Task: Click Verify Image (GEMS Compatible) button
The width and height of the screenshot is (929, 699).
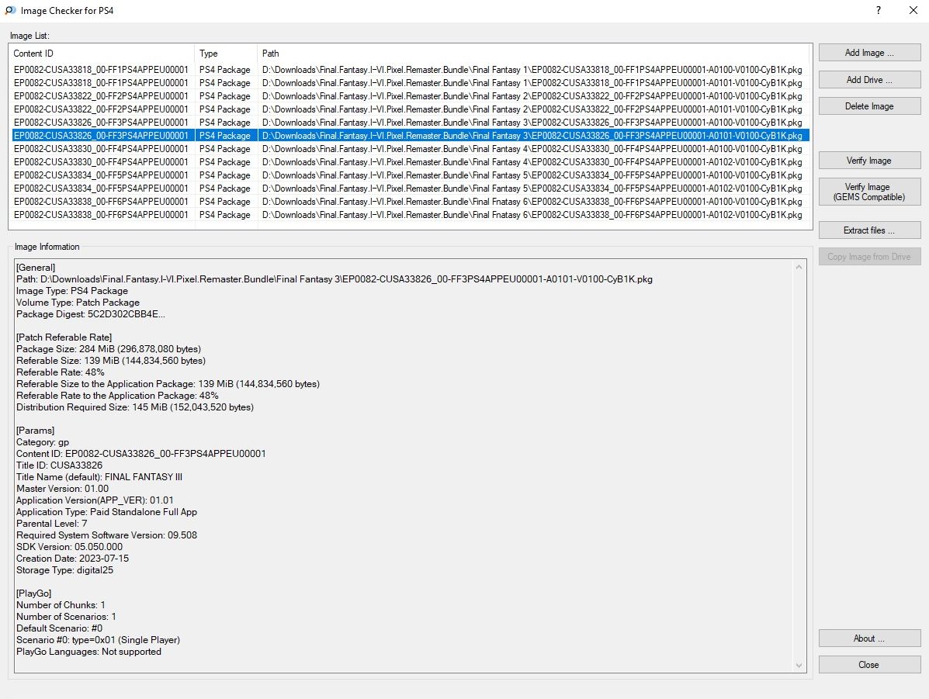Action: tap(869, 192)
